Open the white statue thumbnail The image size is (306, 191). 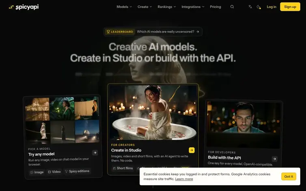tap(38, 132)
